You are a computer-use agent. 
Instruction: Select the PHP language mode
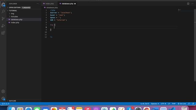[174, 104]
